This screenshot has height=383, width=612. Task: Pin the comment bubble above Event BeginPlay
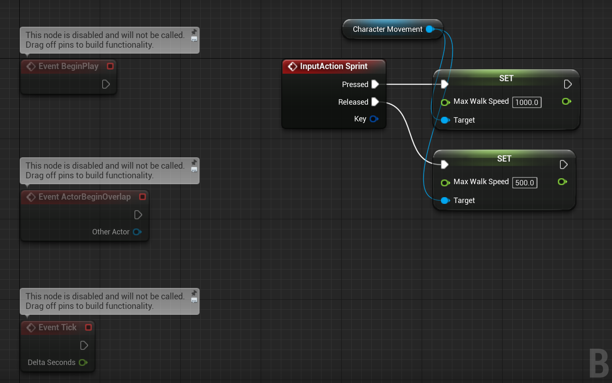tap(194, 32)
